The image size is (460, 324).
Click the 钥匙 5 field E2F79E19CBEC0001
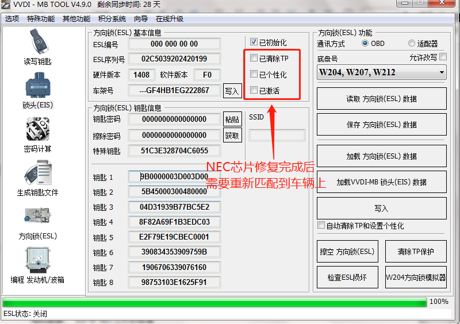[174, 237]
